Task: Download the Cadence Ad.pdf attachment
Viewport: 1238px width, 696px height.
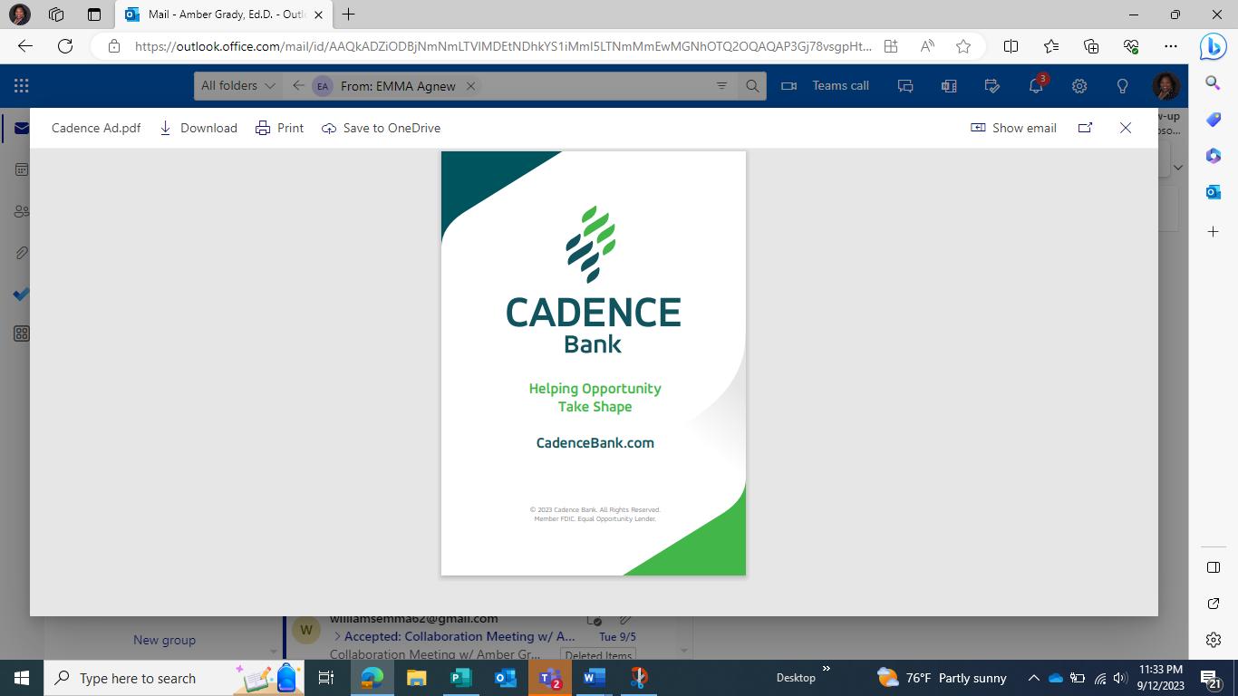Action: (x=198, y=128)
